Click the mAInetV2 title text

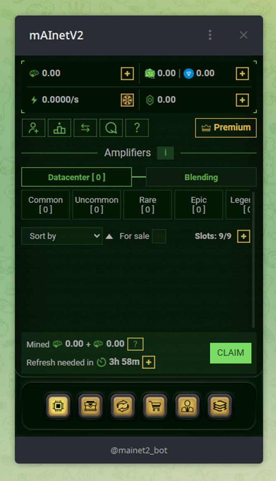pyautogui.click(x=56, y=35)
